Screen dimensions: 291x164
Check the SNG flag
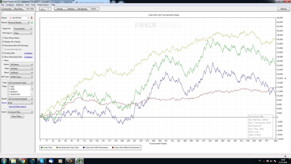click(9, 87)
